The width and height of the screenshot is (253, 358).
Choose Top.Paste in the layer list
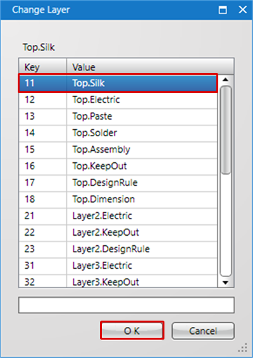click(x=118, y=117)
